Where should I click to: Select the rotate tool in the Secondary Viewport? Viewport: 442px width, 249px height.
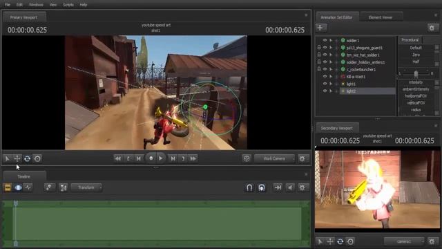point(340,241)
